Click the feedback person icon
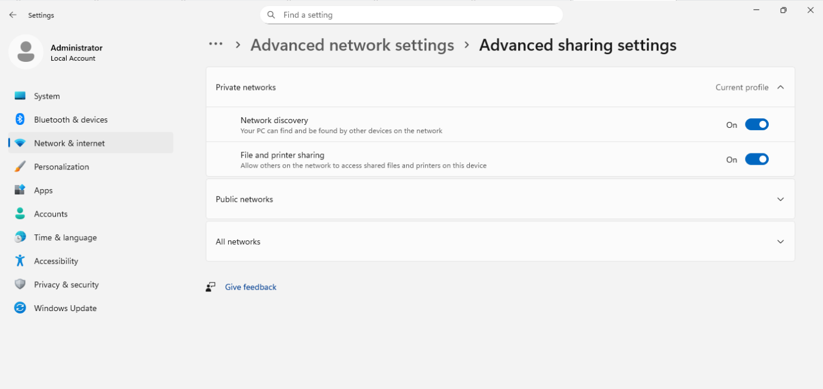823x389 pixels. click(211, 287)
